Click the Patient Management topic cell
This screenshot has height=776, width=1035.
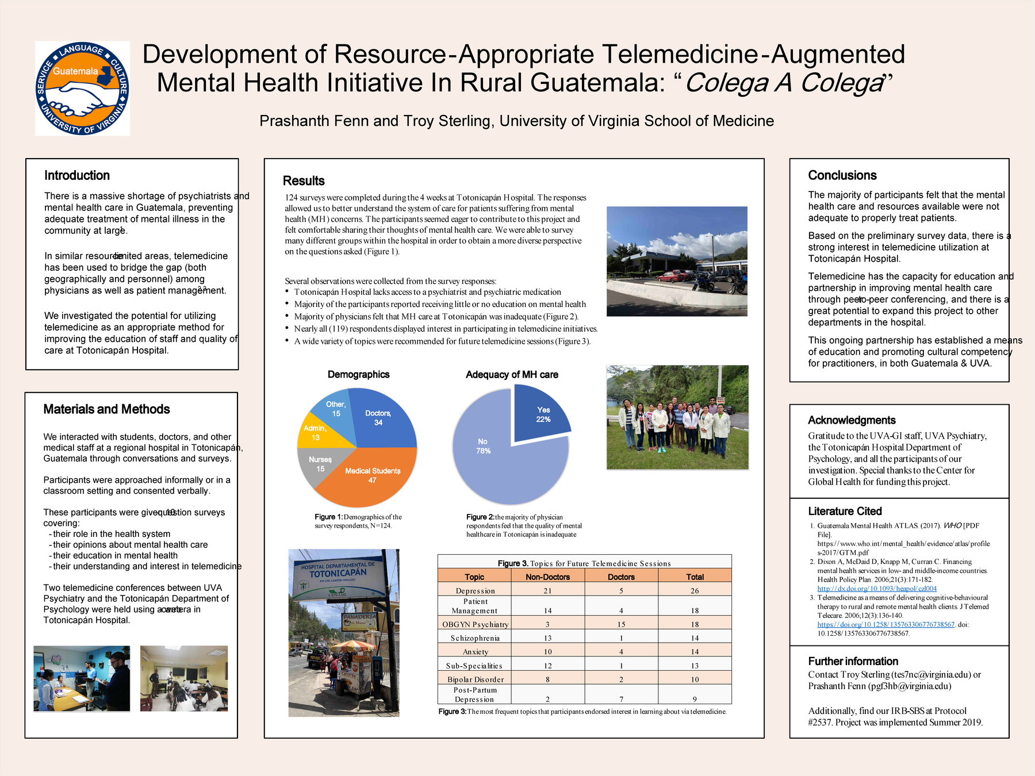[x=475, y=606]
